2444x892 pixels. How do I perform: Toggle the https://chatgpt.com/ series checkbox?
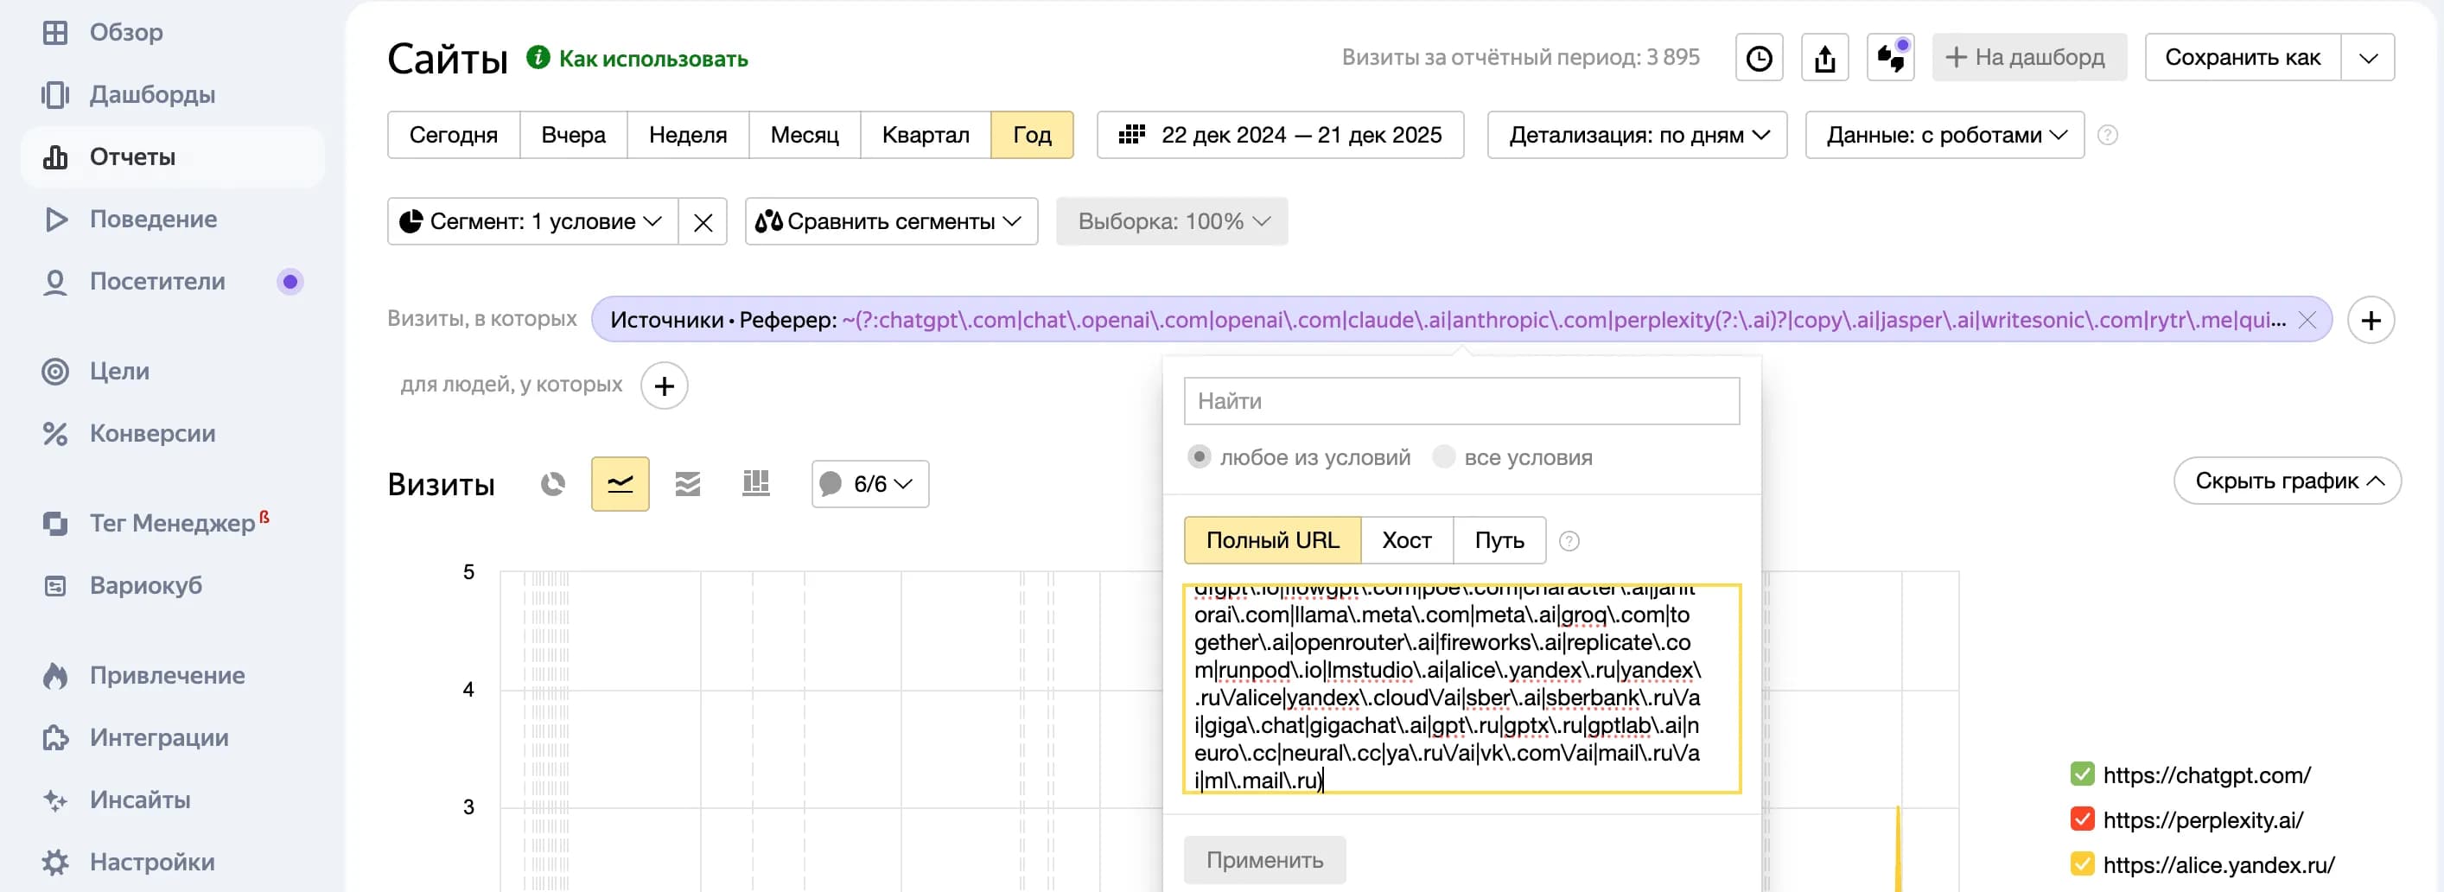(x=2083, y=774)
